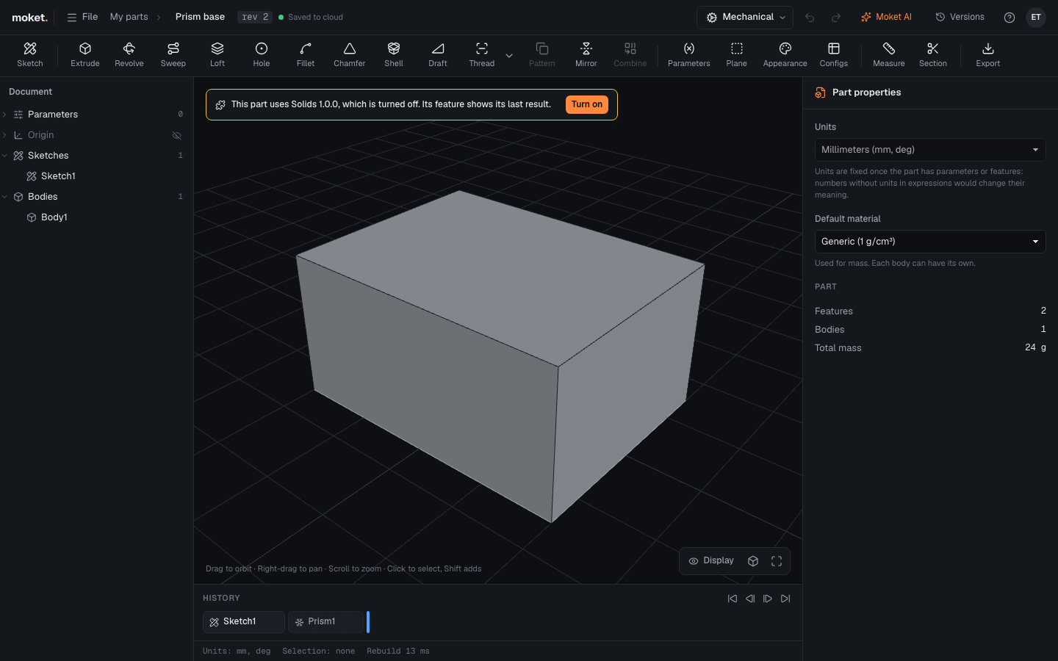Open the Versions panel
1058x661 pixels.
[960, 17]
